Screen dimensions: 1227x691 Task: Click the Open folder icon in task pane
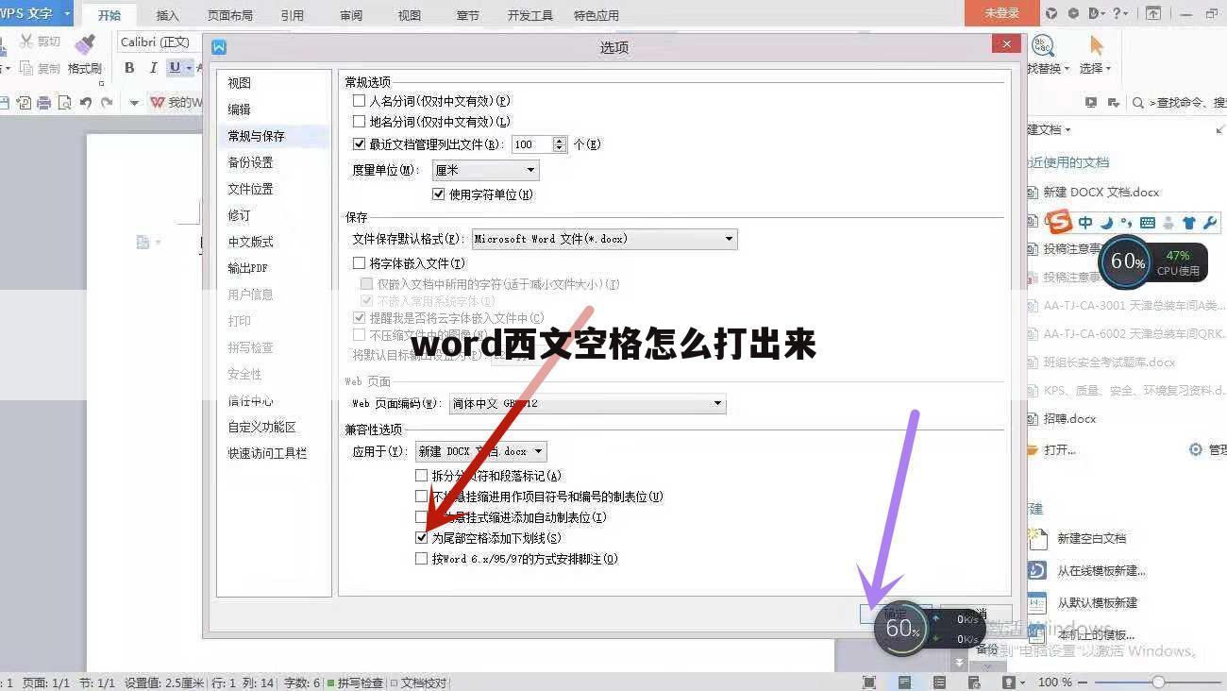[1033, 450]
